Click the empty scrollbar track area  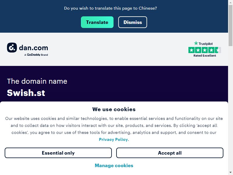coord(230,108)
